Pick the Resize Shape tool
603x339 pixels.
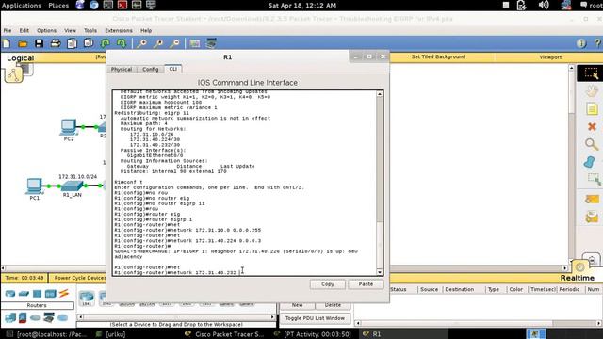coord(594,179)
